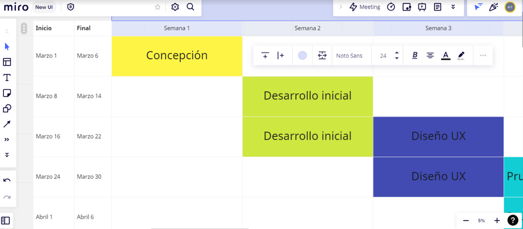This screenshot has height=229, width=523.
Task: Open board settings gear icon
Action: click(175, 7)
